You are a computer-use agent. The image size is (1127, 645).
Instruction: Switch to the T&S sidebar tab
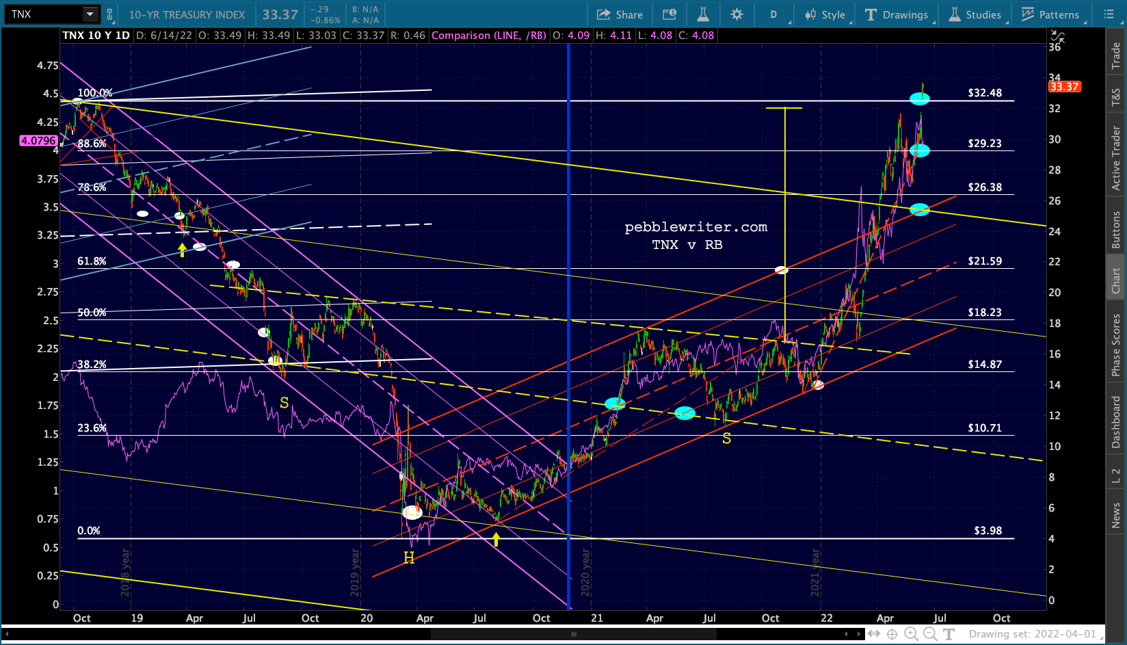click(1116, 98)
